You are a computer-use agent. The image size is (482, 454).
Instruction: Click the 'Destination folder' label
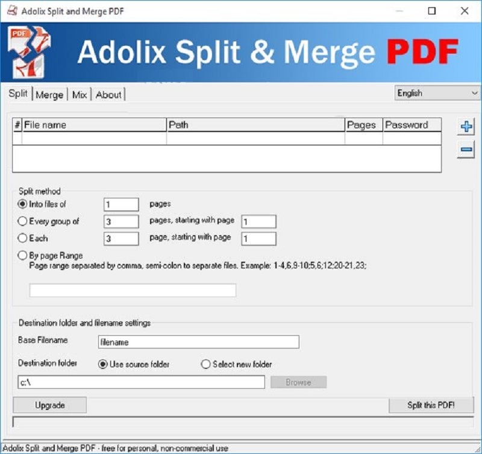[x=48, y=364]
